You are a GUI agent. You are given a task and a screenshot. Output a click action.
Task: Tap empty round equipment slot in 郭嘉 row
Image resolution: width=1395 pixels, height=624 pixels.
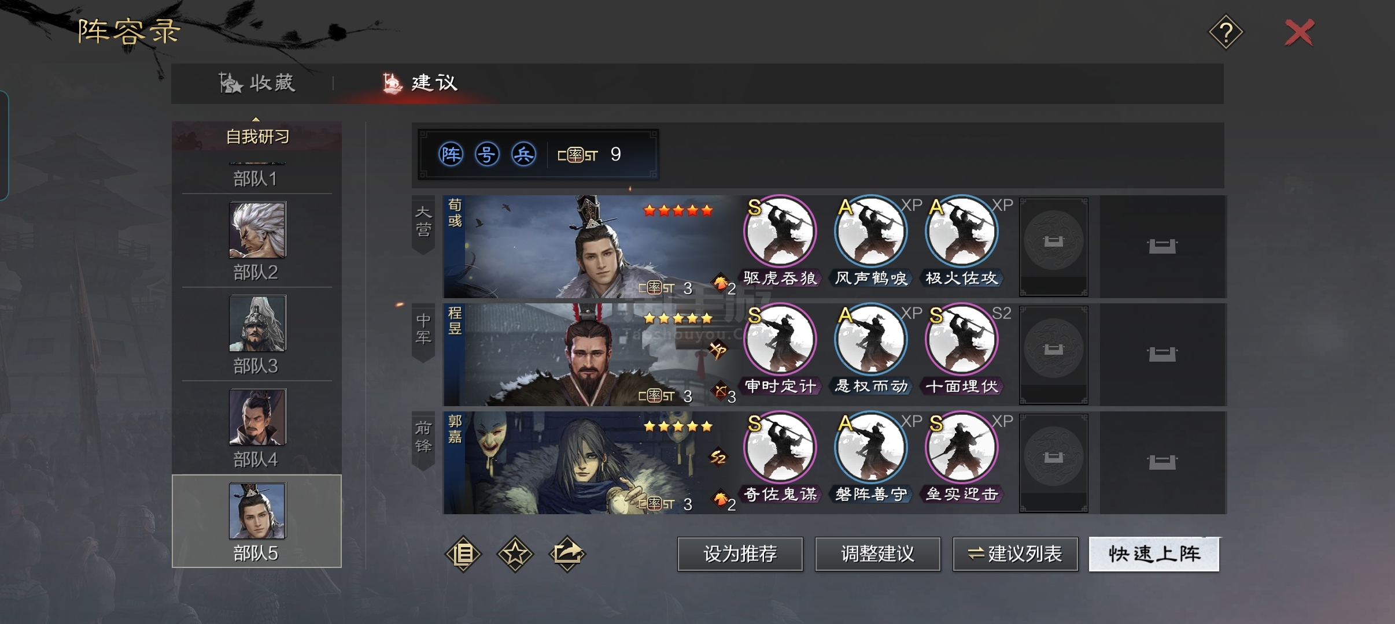1053,463
